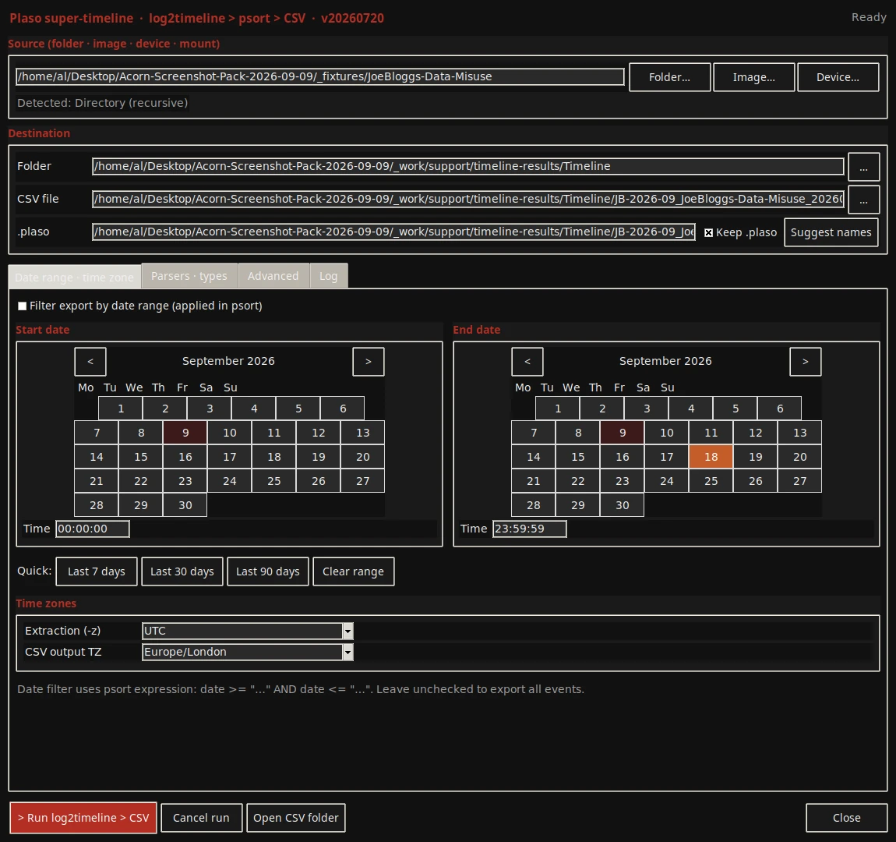Go to next month in Start date calendar

tap(369, 361)
